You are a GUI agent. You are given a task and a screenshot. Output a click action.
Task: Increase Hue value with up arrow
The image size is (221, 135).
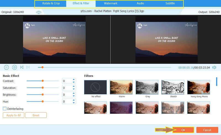(x=74, y=100)
